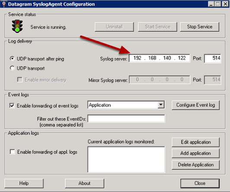Open the Help dialog
This screenshot has width=230, height=192.
(24, 183)
